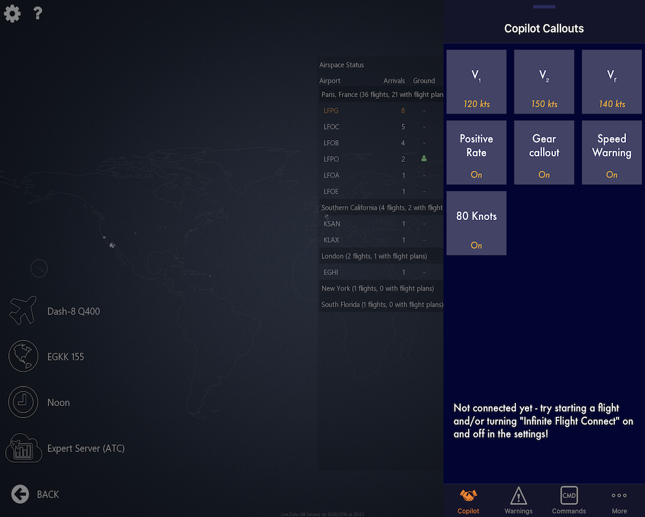Screen dimensions: 645x517
Task: Adjust the Vr speed tile
Action: pyautogui.click(x=612, y=82)
